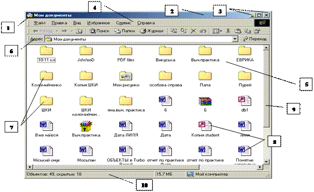314x192 pixels.
Task: Open the Back button history dropdown arrow
Action: pyautogui.click(x=57, y=31)
